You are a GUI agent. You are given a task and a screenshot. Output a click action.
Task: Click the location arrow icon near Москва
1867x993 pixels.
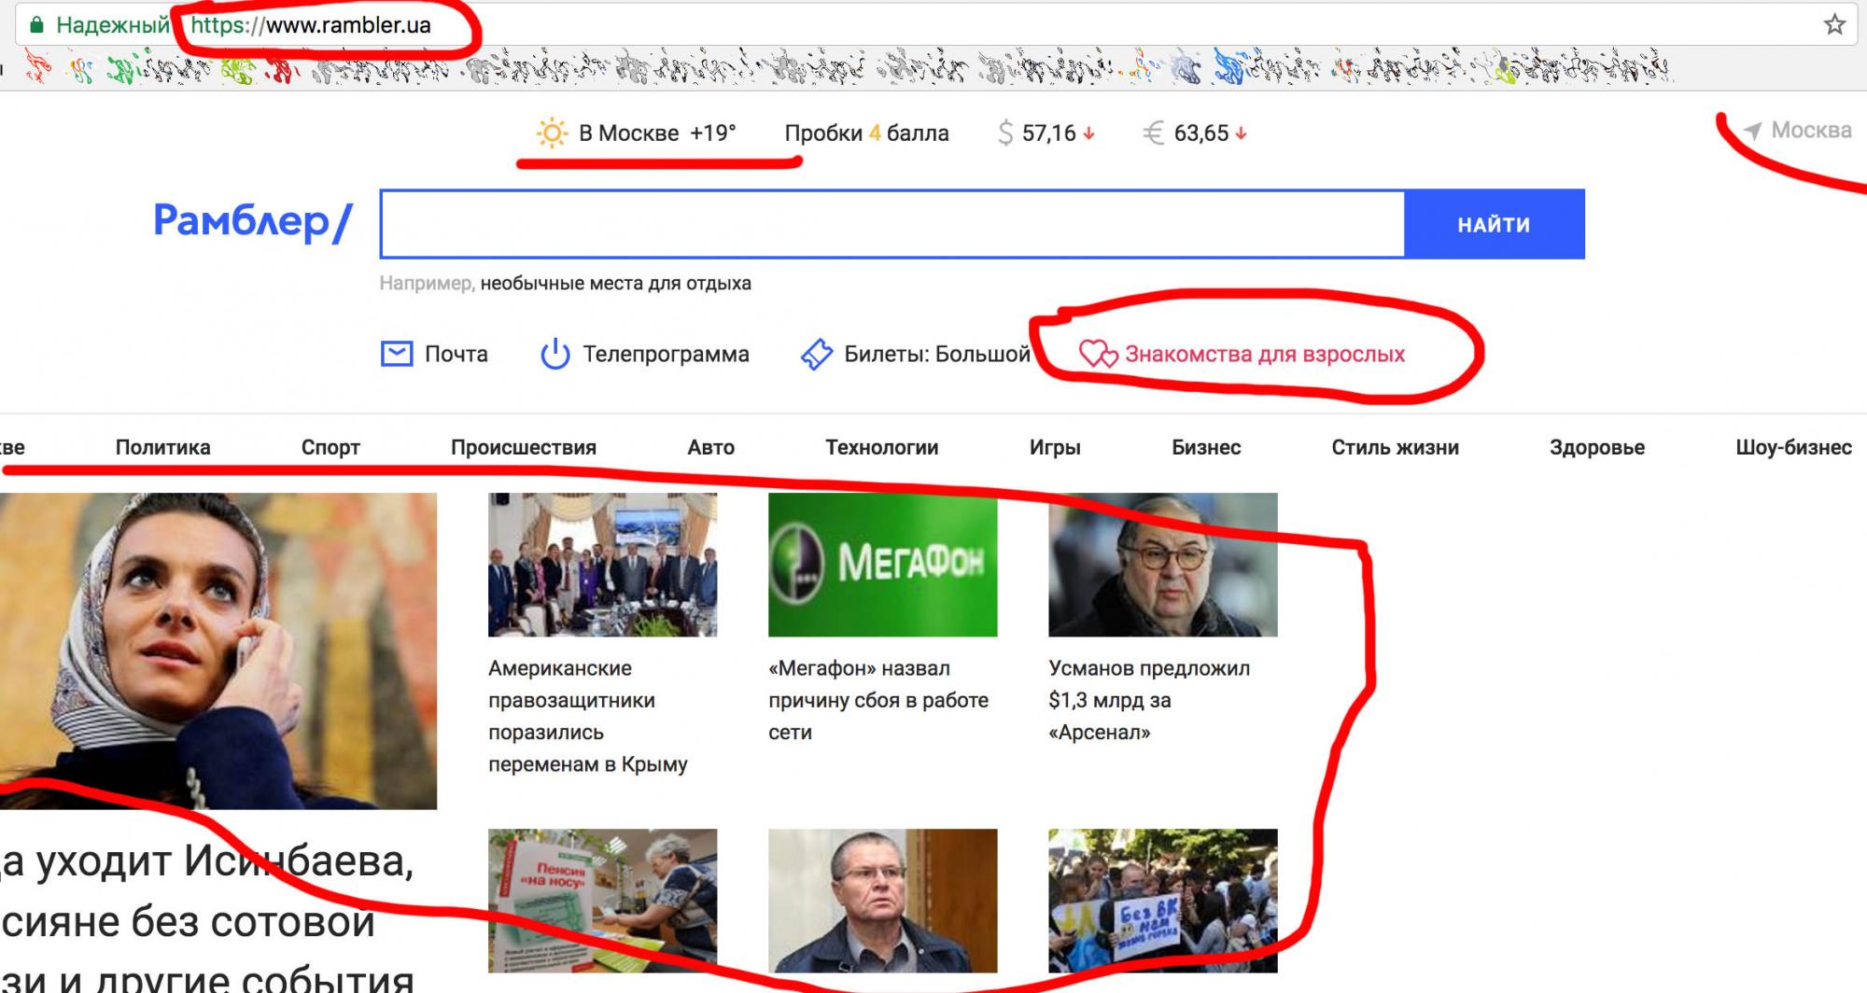tap(1752, 132)
